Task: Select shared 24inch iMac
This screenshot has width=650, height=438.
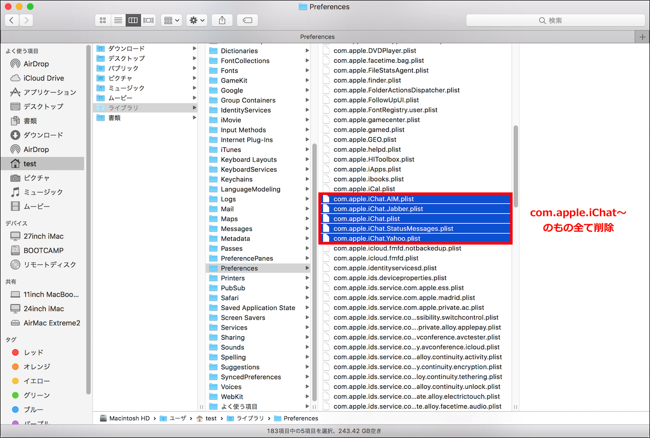Action: 43,308
